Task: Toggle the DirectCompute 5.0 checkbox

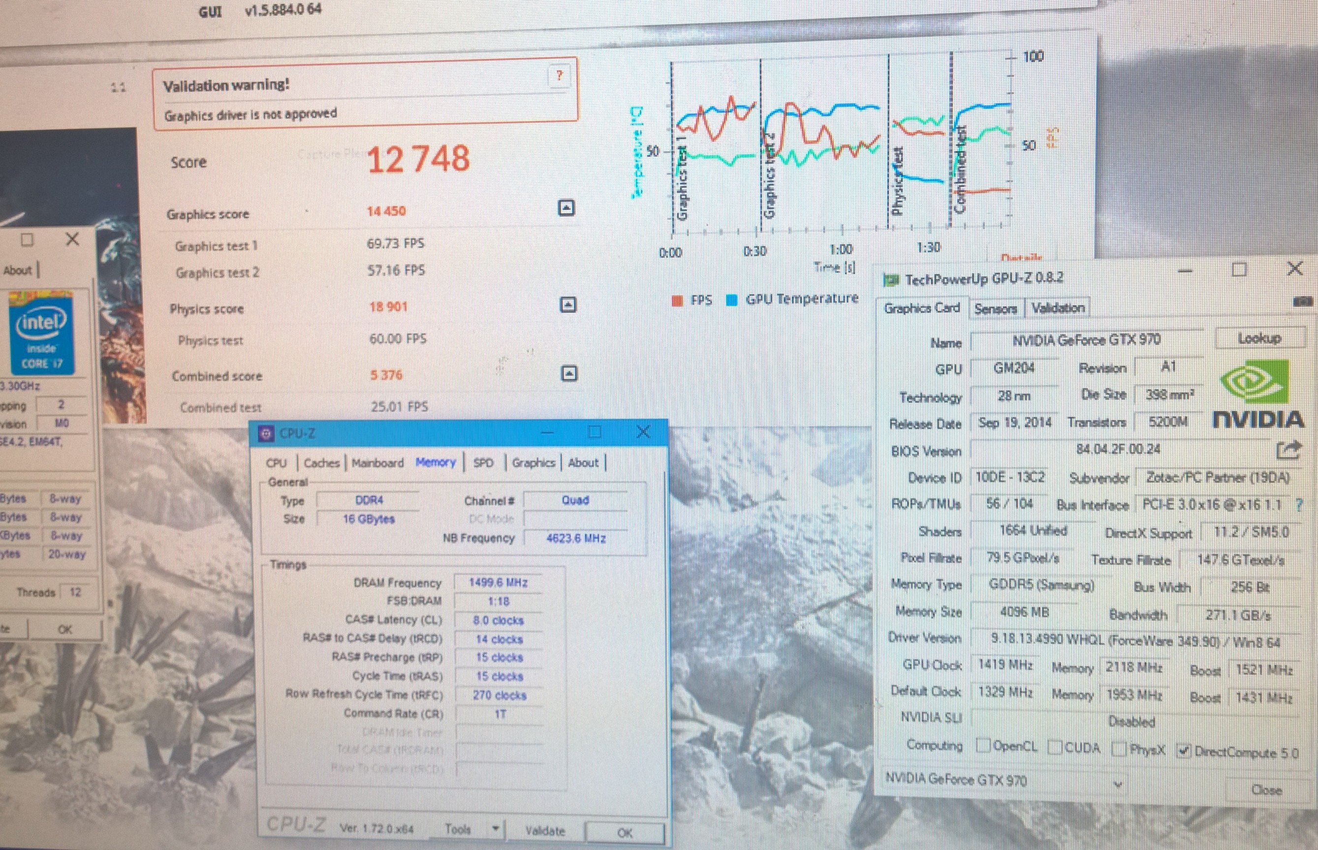Action: click(x=1183, y=751)
